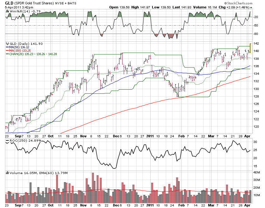Click the green up-triangle next to Chg

[251, 7]
